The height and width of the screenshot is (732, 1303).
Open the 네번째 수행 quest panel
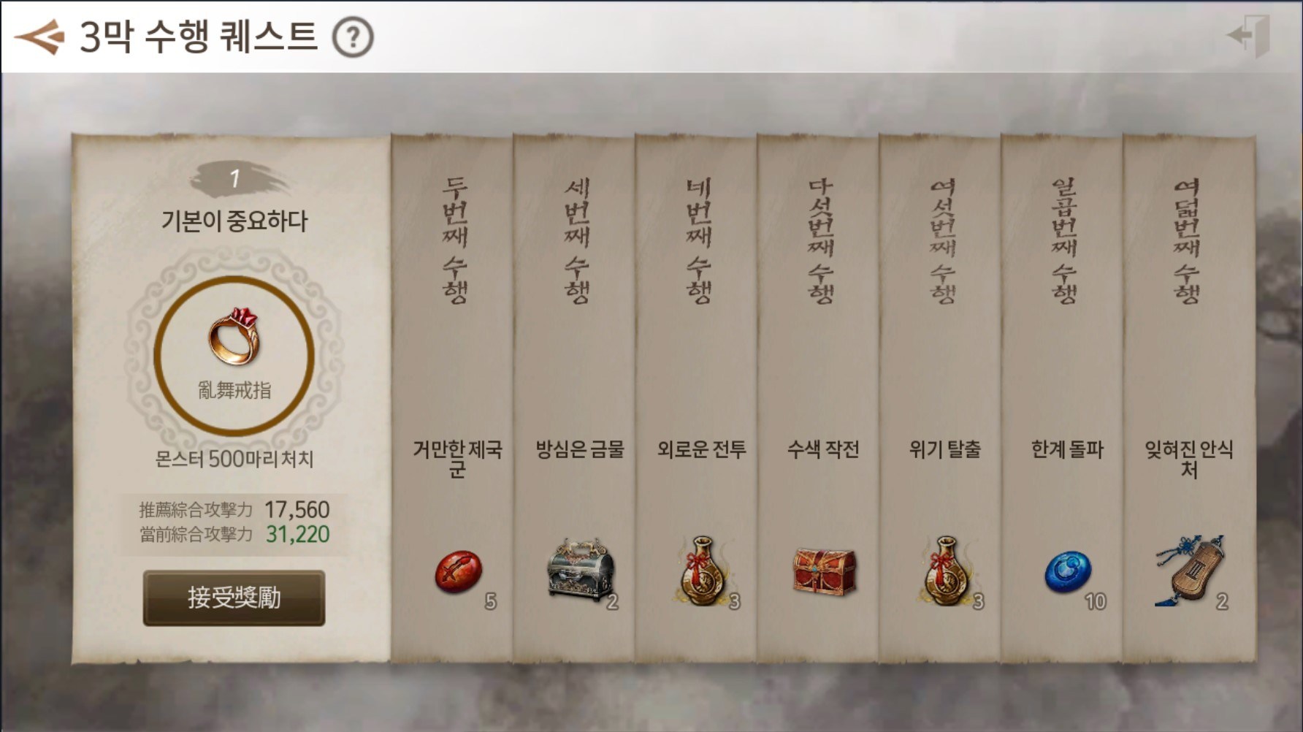click(696, 398)
